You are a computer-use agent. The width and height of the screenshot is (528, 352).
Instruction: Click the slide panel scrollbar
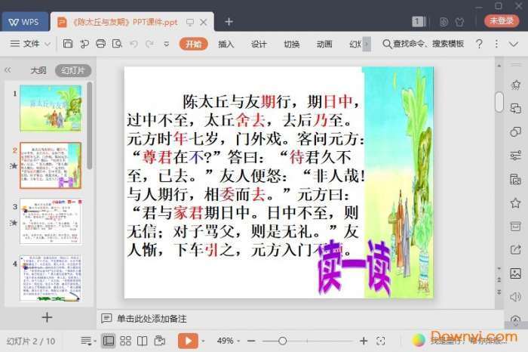(89, 125)
